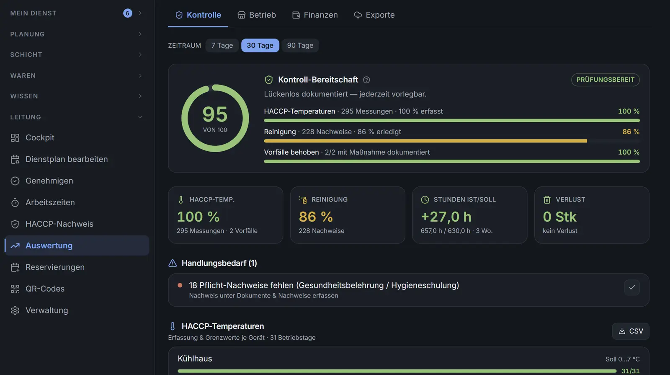Click the wallet icon on Finanzen tab
Viewport: 670px width, 375px height.
(296, 15)
